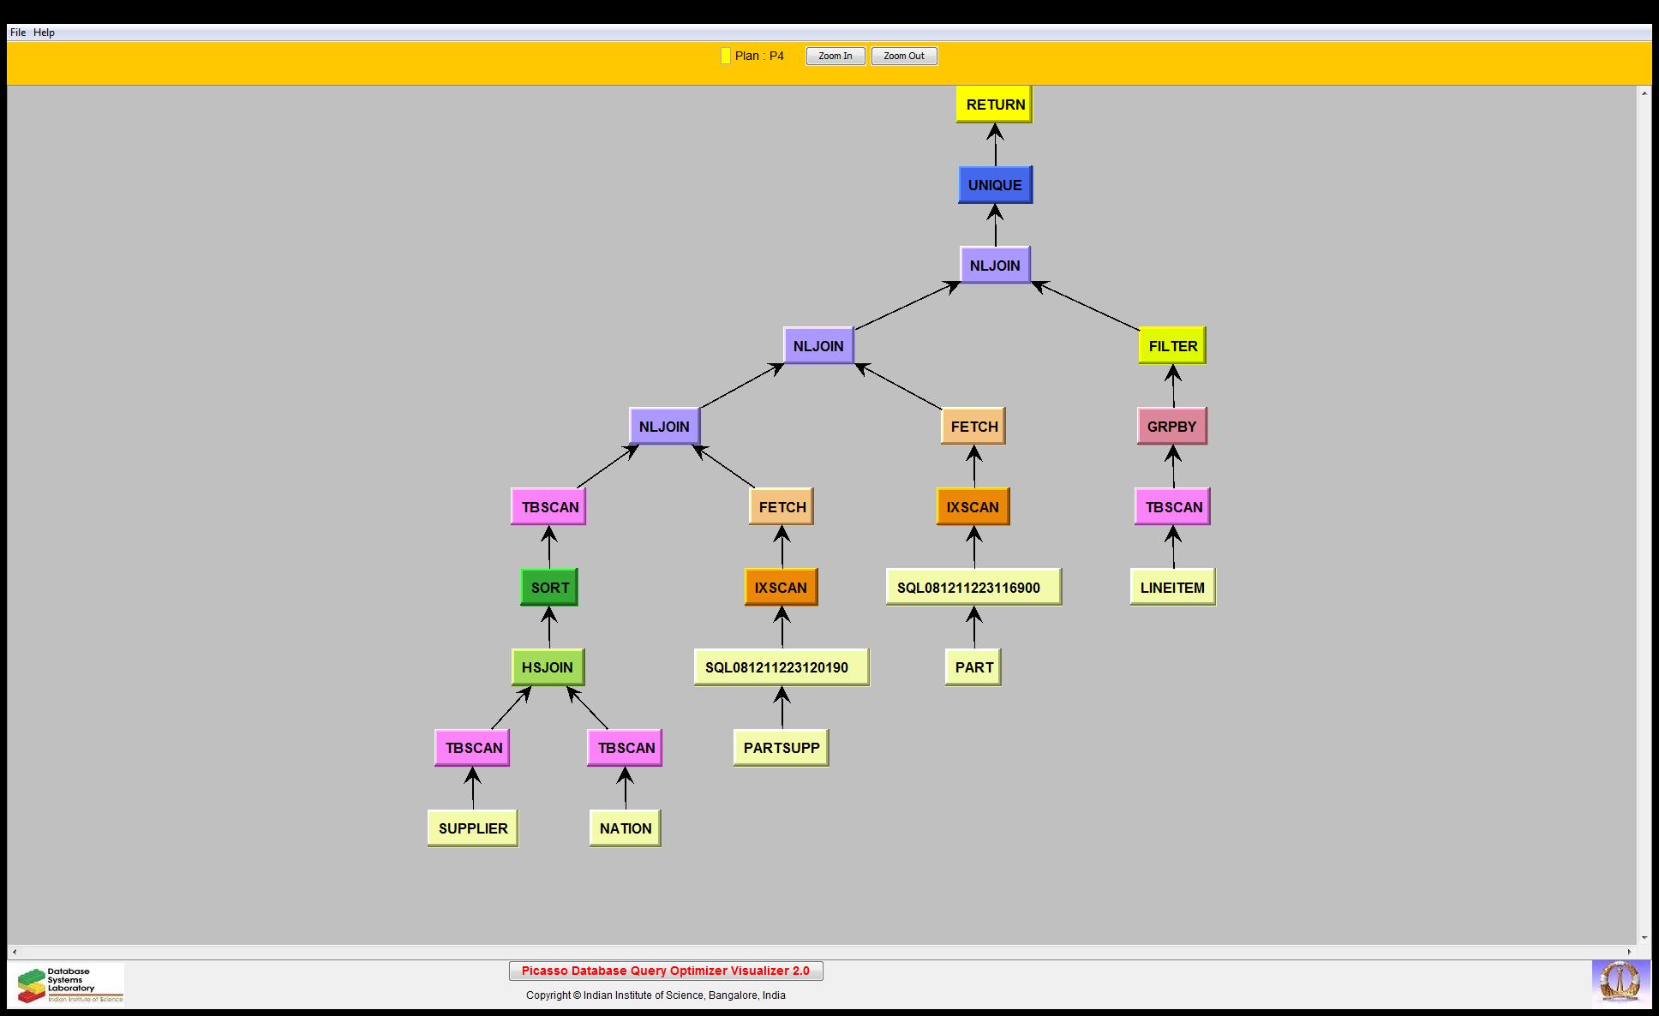Click the vertical scrollbar down arrow

point(1644,938)
